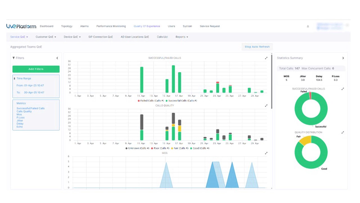Switch to the AD User Locations QoE tab
Image resolution: width=360 pixels, height=203 pixels.
click(x=135, y=37)
